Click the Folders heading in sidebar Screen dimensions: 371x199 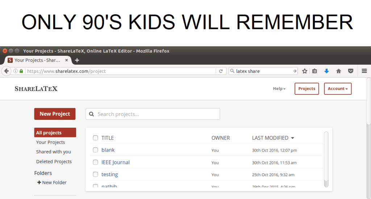[43, 173]
